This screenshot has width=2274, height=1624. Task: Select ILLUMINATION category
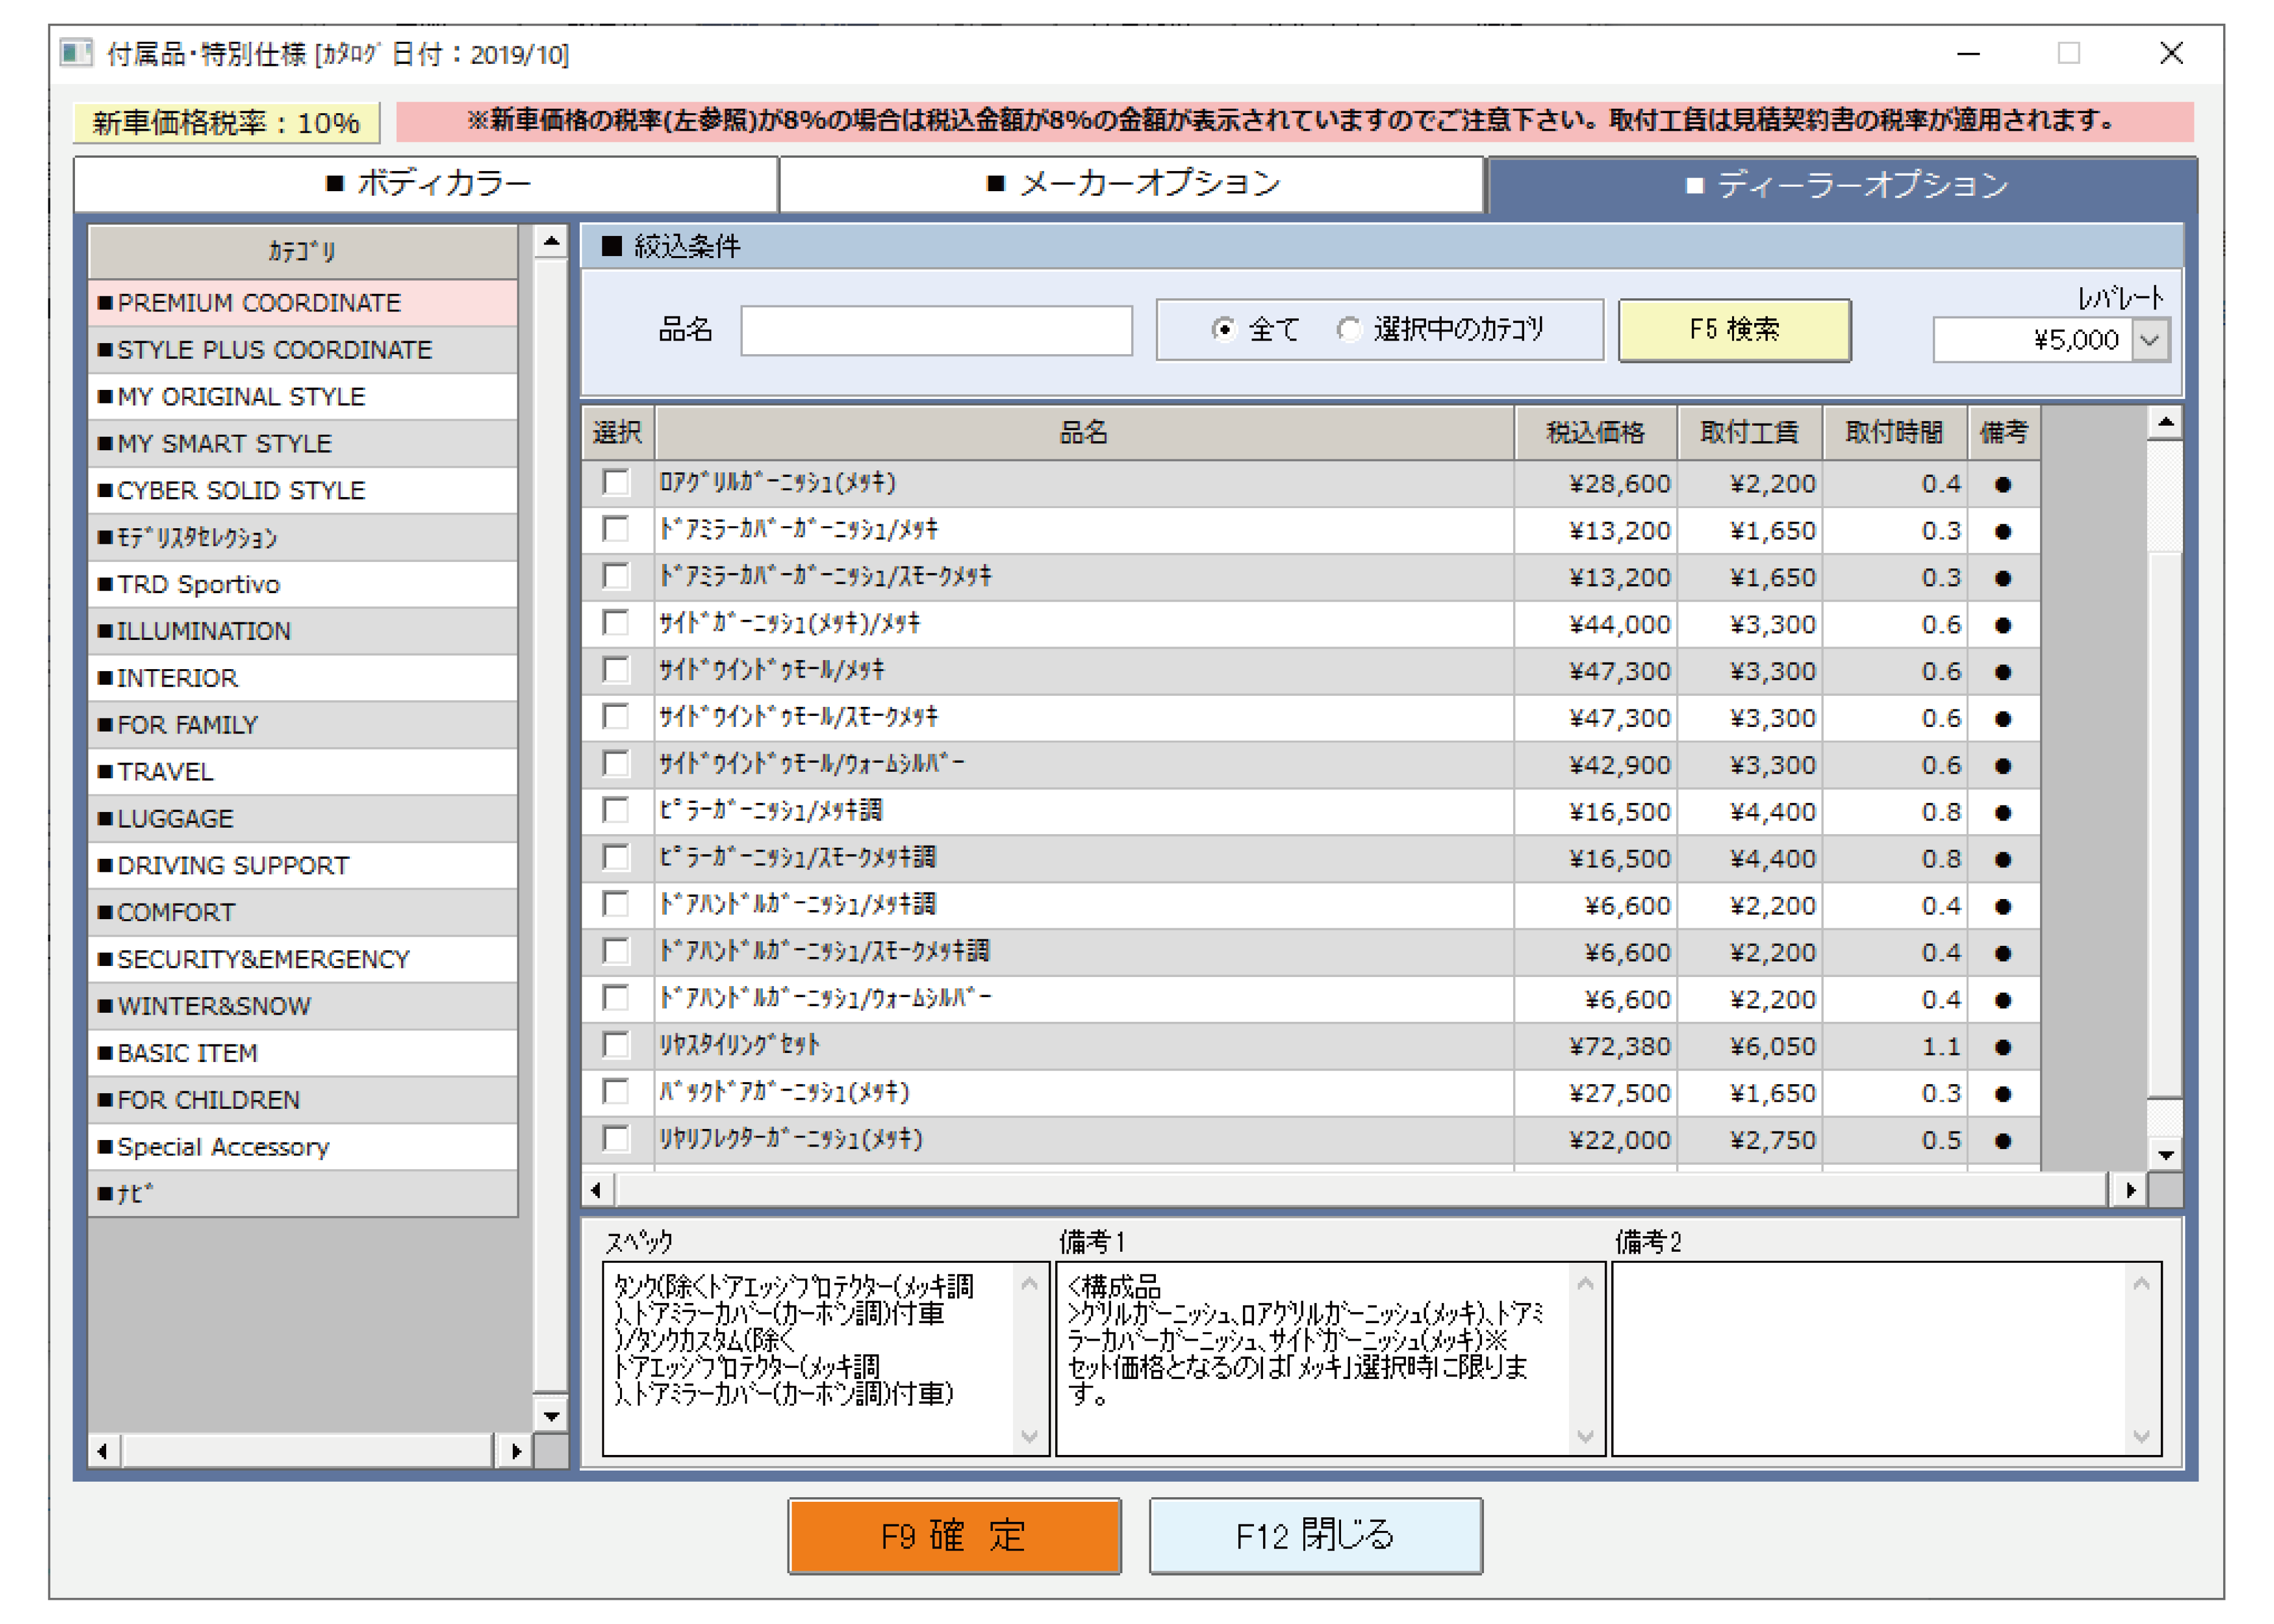pos(303,632)
